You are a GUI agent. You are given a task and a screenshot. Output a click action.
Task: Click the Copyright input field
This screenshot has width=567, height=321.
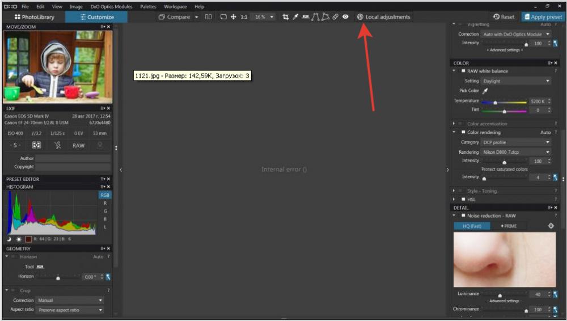pos(73,167)
